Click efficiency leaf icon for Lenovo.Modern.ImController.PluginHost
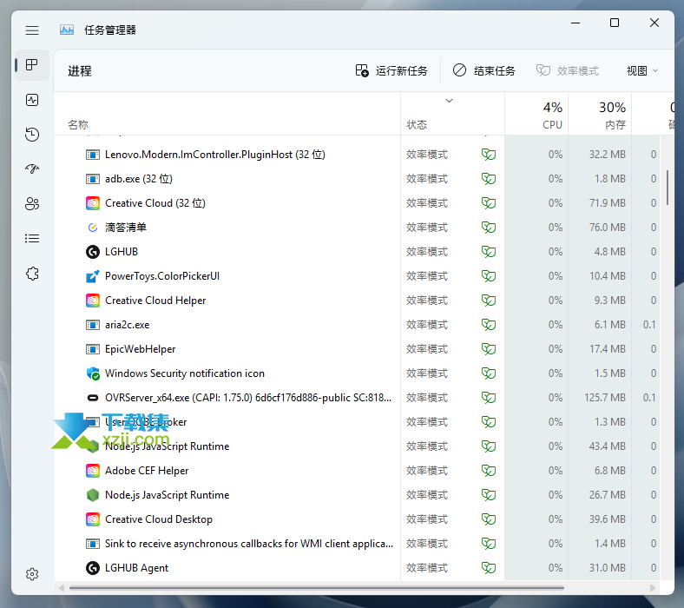684x608 pixels. 489,155
